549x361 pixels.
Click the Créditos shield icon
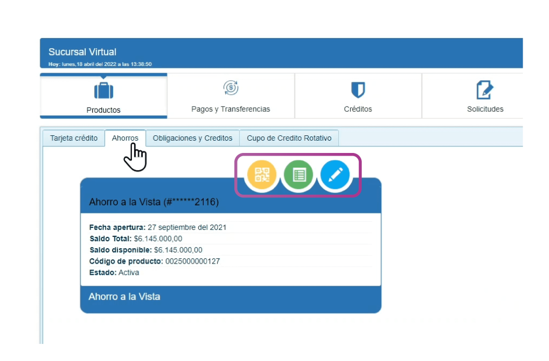pos(358,89)
